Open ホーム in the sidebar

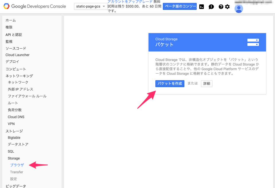click(11, 20)
